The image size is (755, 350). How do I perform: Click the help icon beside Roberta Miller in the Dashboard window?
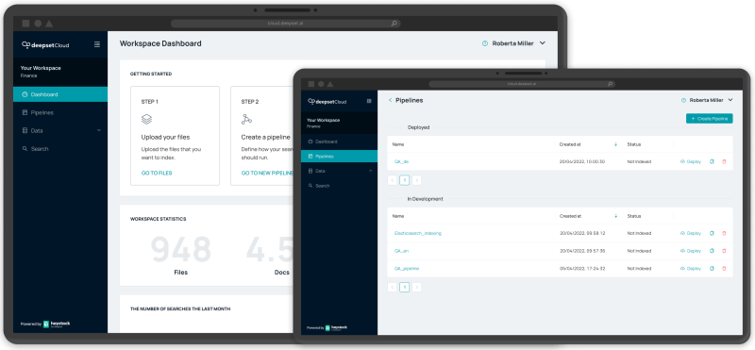485,43
